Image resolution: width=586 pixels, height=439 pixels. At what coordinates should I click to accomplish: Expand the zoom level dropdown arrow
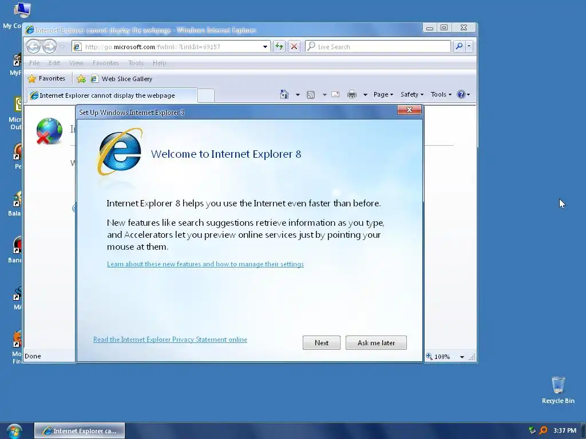462,357
